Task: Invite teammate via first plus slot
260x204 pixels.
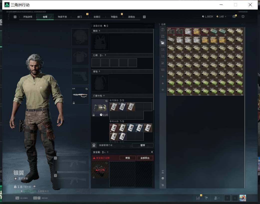Action: [x=227, y=198]
